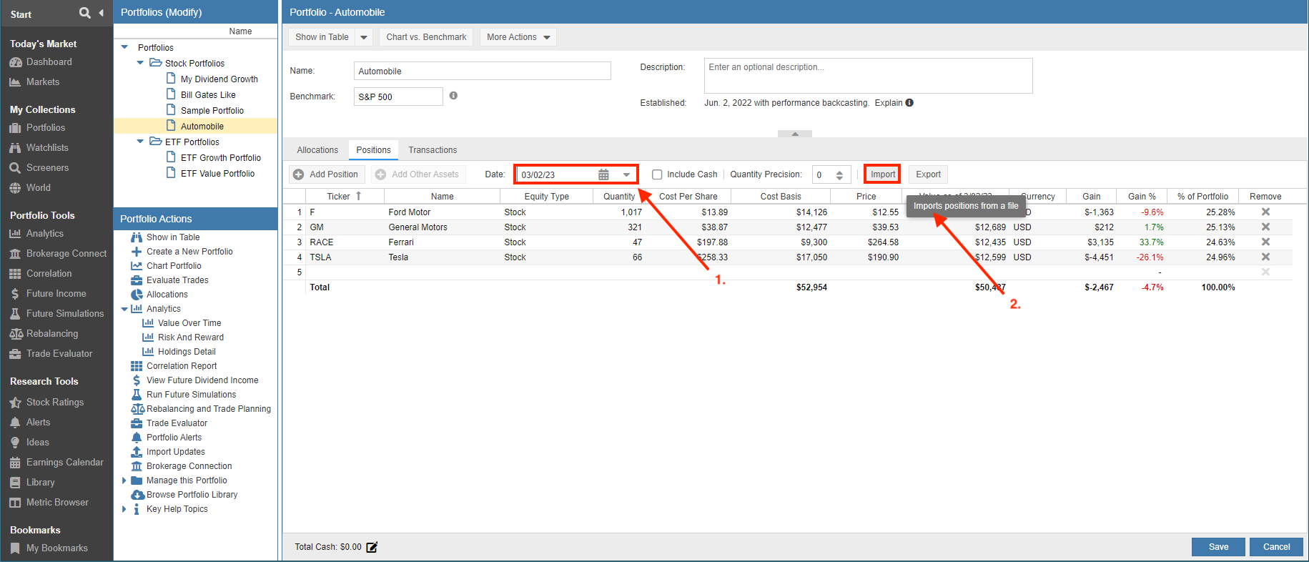Open Screeners in the sidebar
This screenshot has height=562, width=1309.
coord(47,168)
